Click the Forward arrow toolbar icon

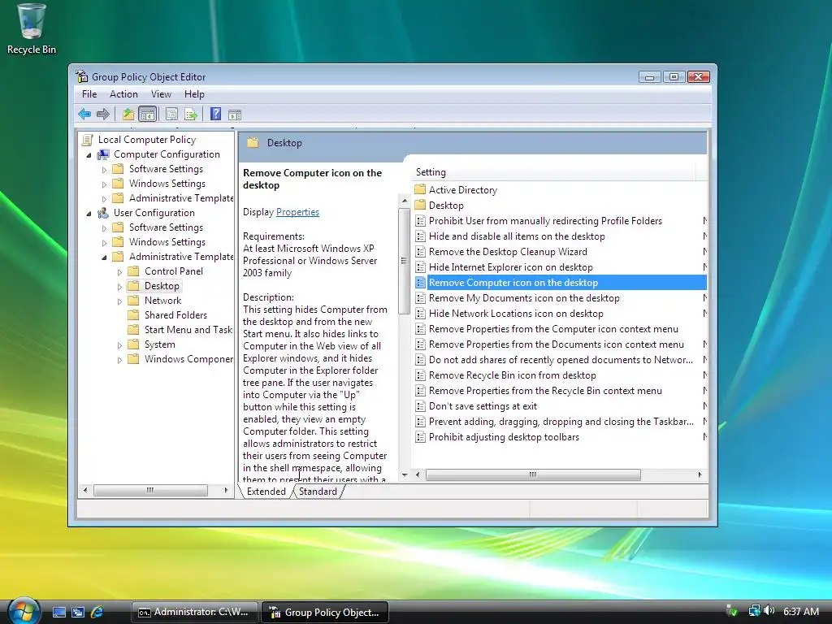click(103, 114)
